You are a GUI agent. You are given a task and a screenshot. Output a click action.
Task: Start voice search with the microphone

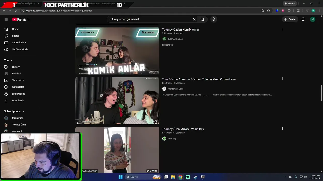click(214, 19)
